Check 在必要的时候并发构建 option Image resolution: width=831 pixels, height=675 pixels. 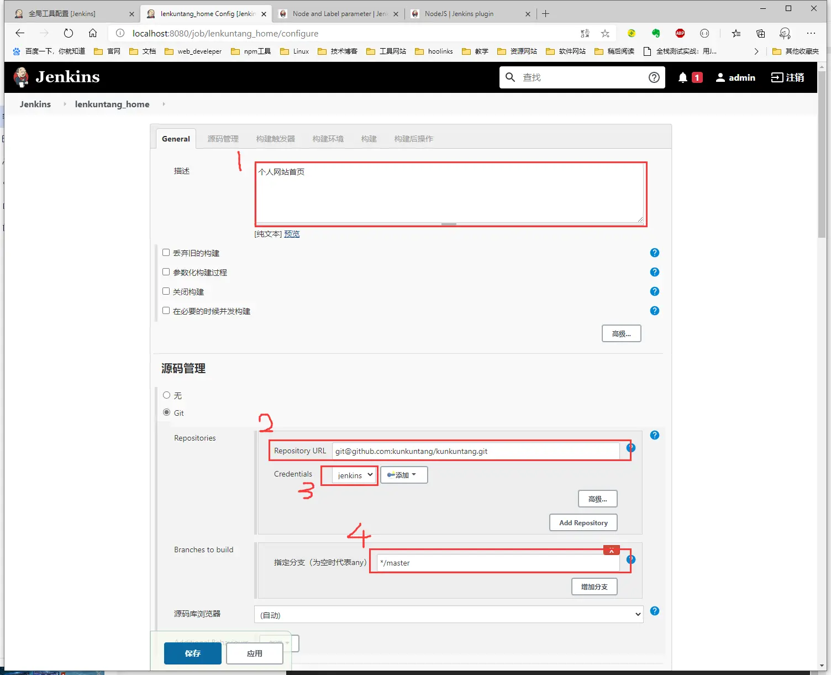pos(166,310)
